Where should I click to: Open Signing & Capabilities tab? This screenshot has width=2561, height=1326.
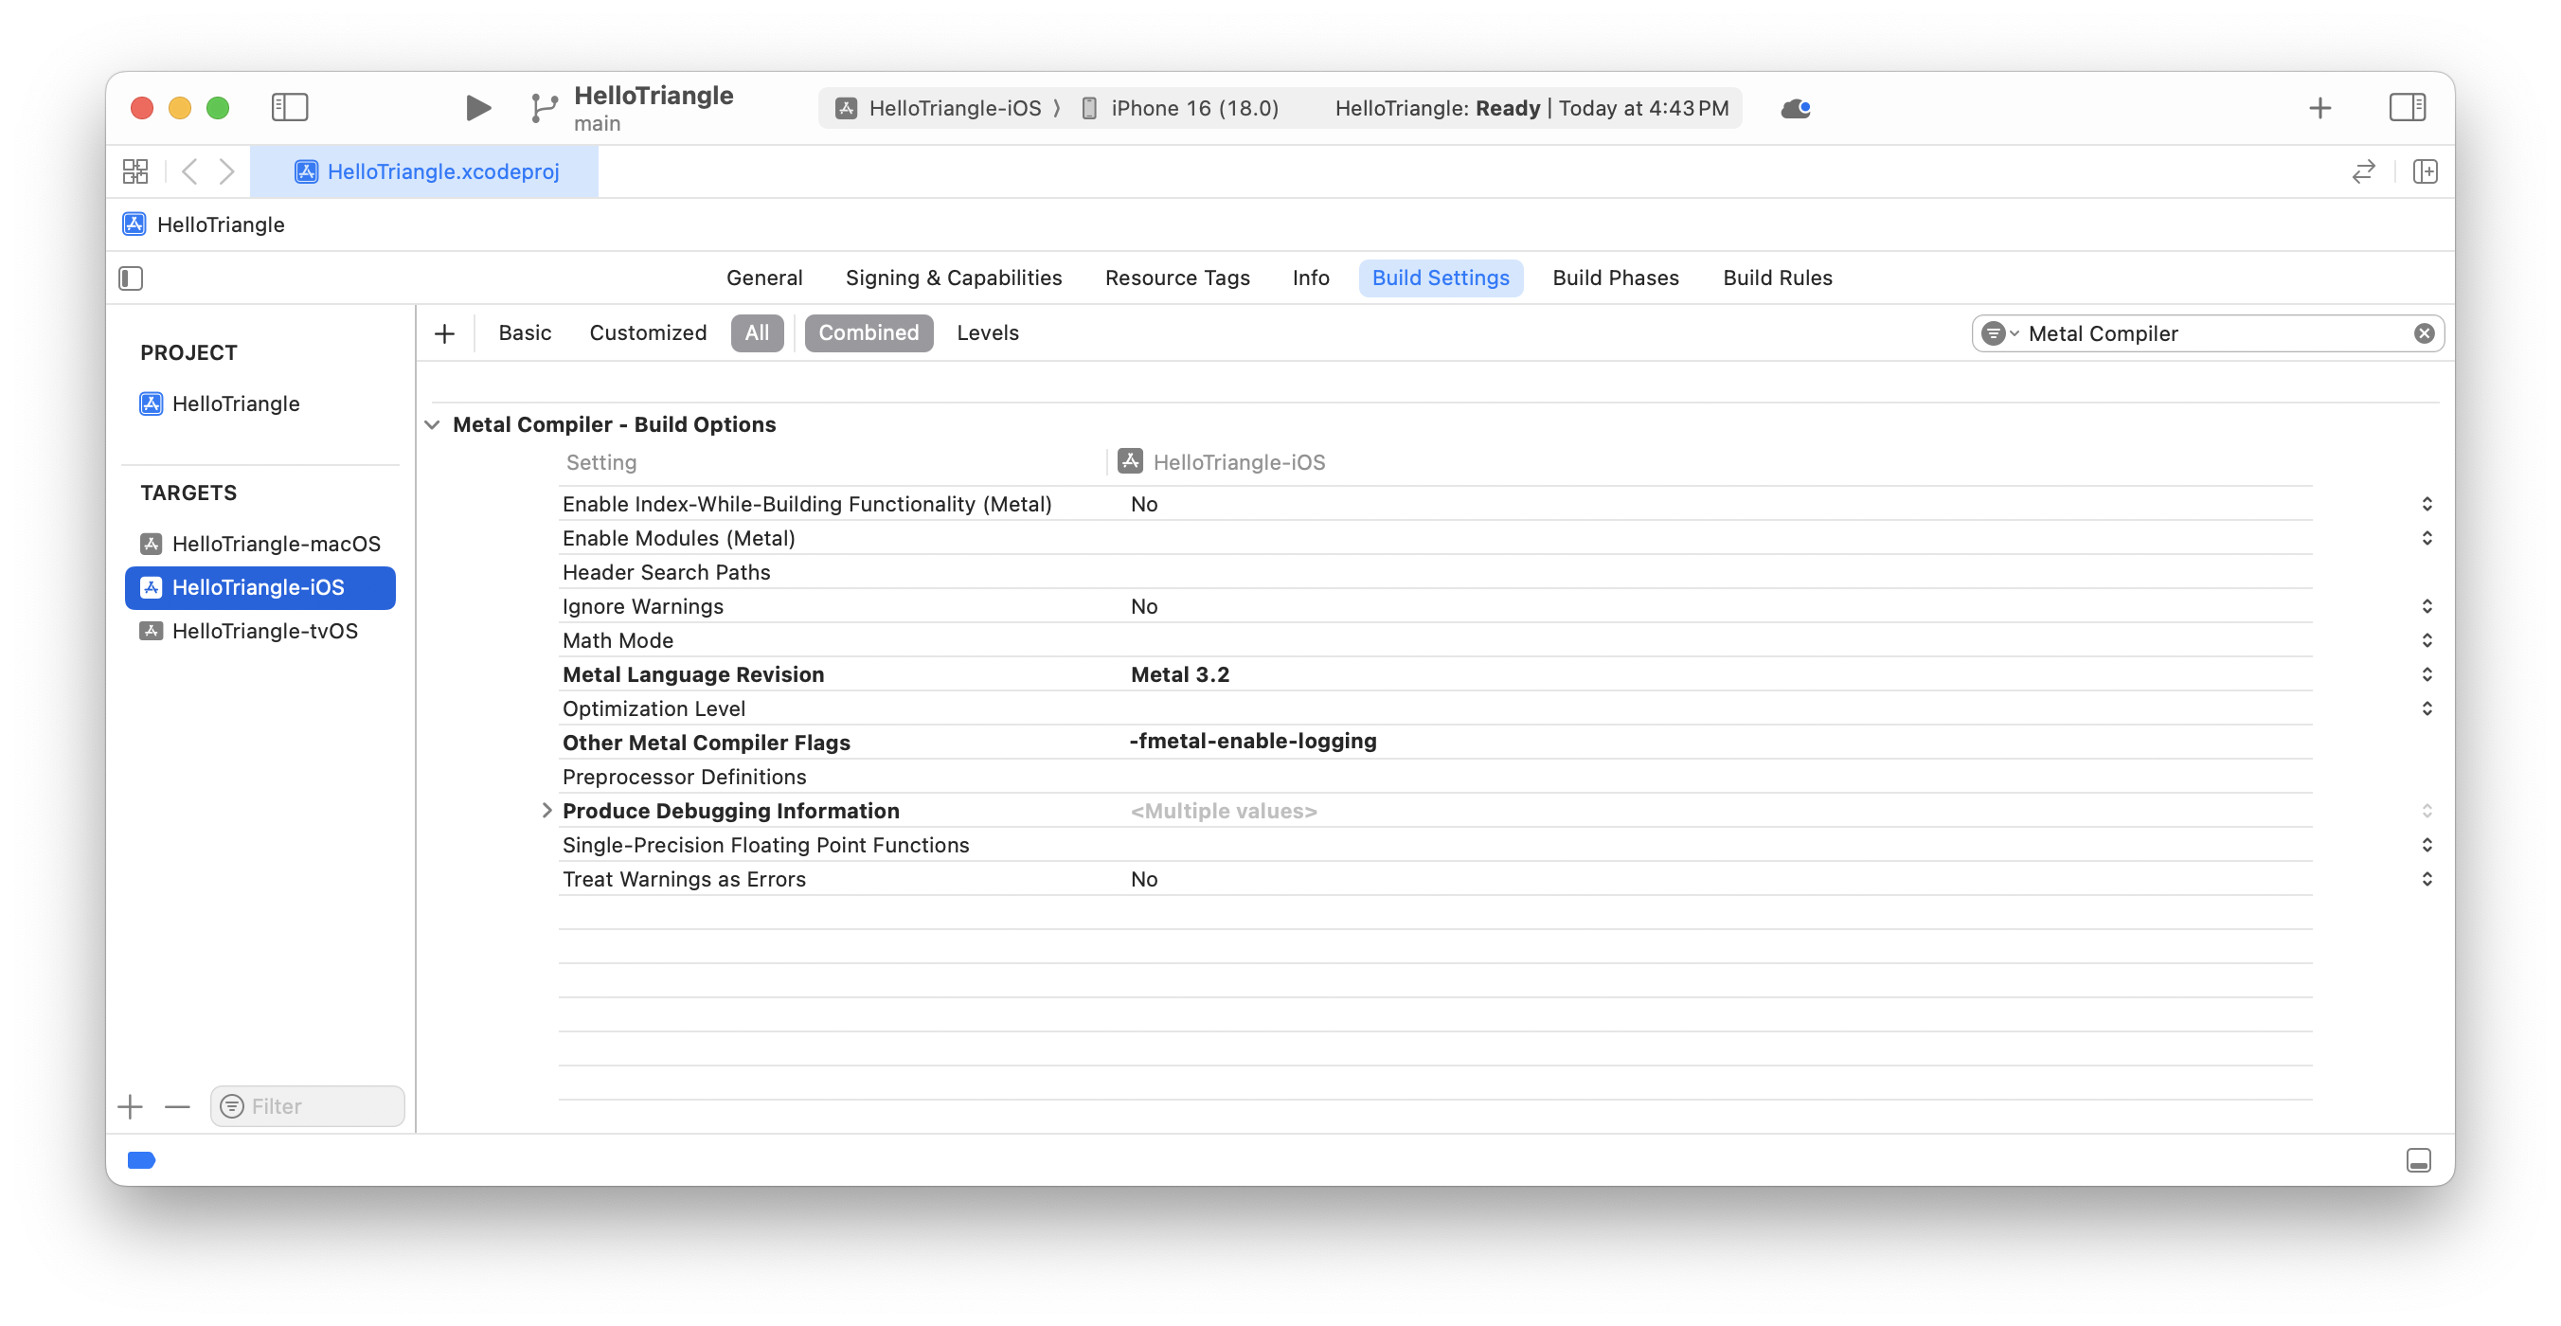[x=954, y=278]
